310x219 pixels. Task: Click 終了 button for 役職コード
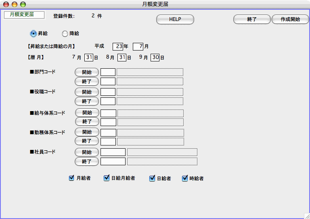[x=87, y=101]
